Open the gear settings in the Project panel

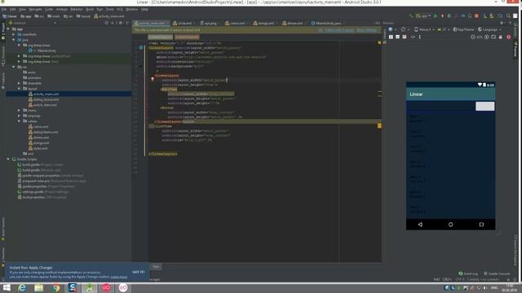pos(121,23)
